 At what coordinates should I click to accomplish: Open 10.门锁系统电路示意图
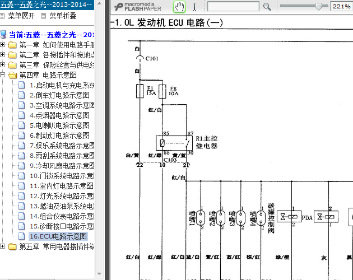pos(62,176)
